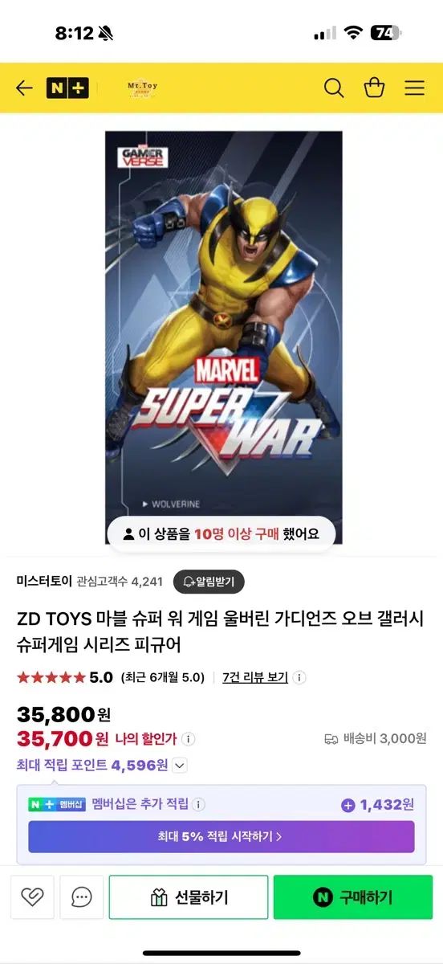Expand the 최대 적립 포인트 chevron

pos(180,766)
